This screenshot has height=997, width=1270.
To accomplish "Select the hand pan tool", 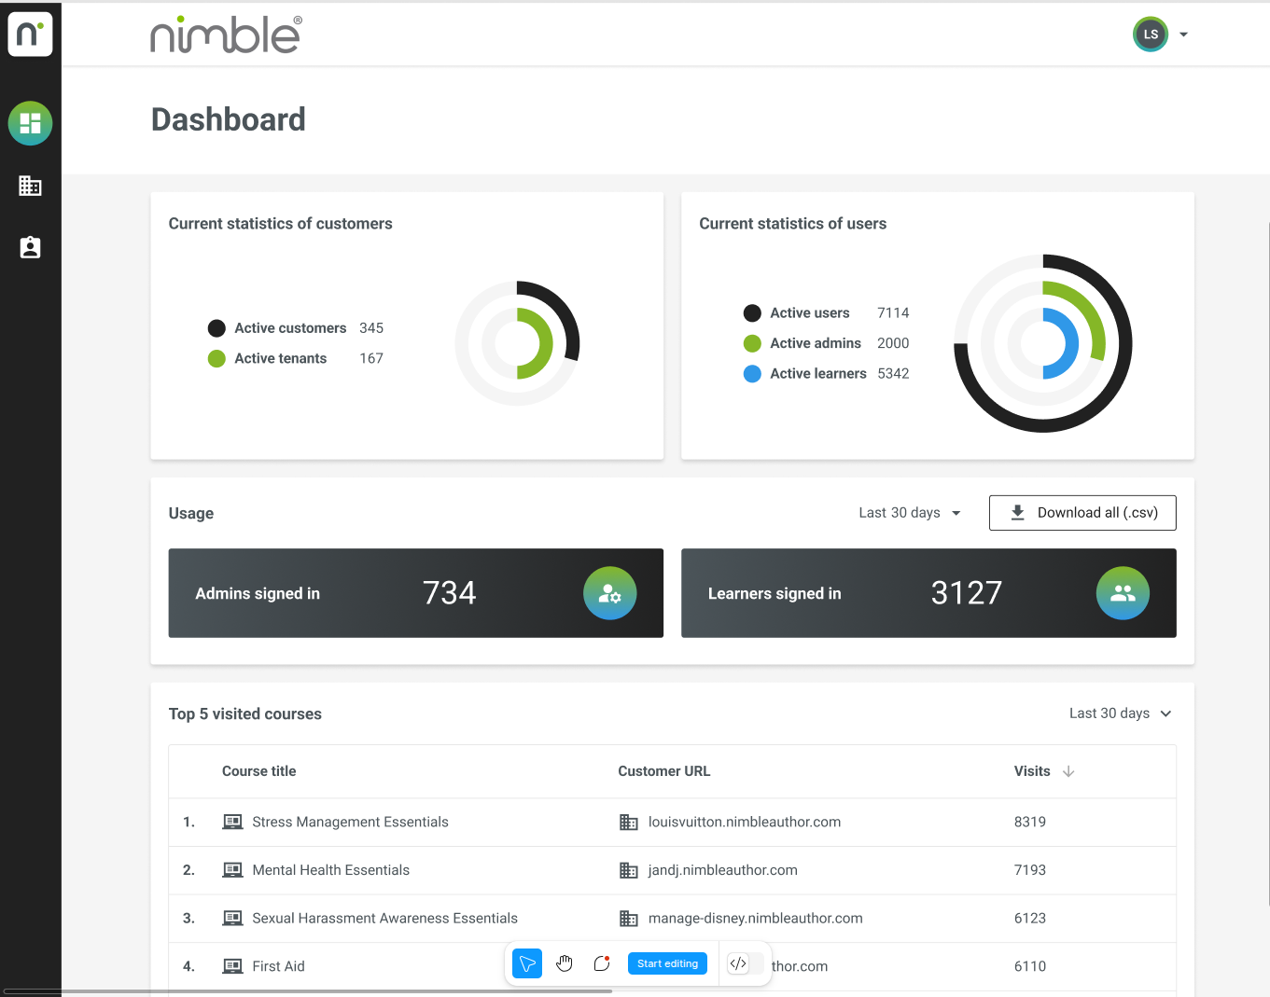I will pos(565,963).
